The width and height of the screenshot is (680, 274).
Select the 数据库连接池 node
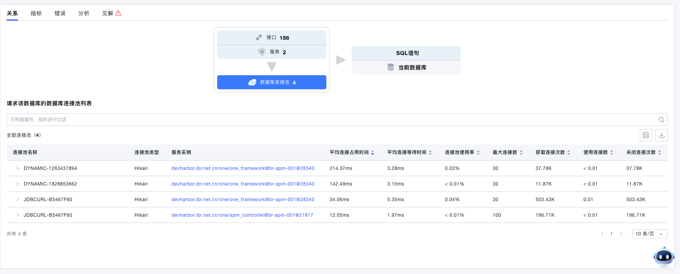click(x=271, y=82)
